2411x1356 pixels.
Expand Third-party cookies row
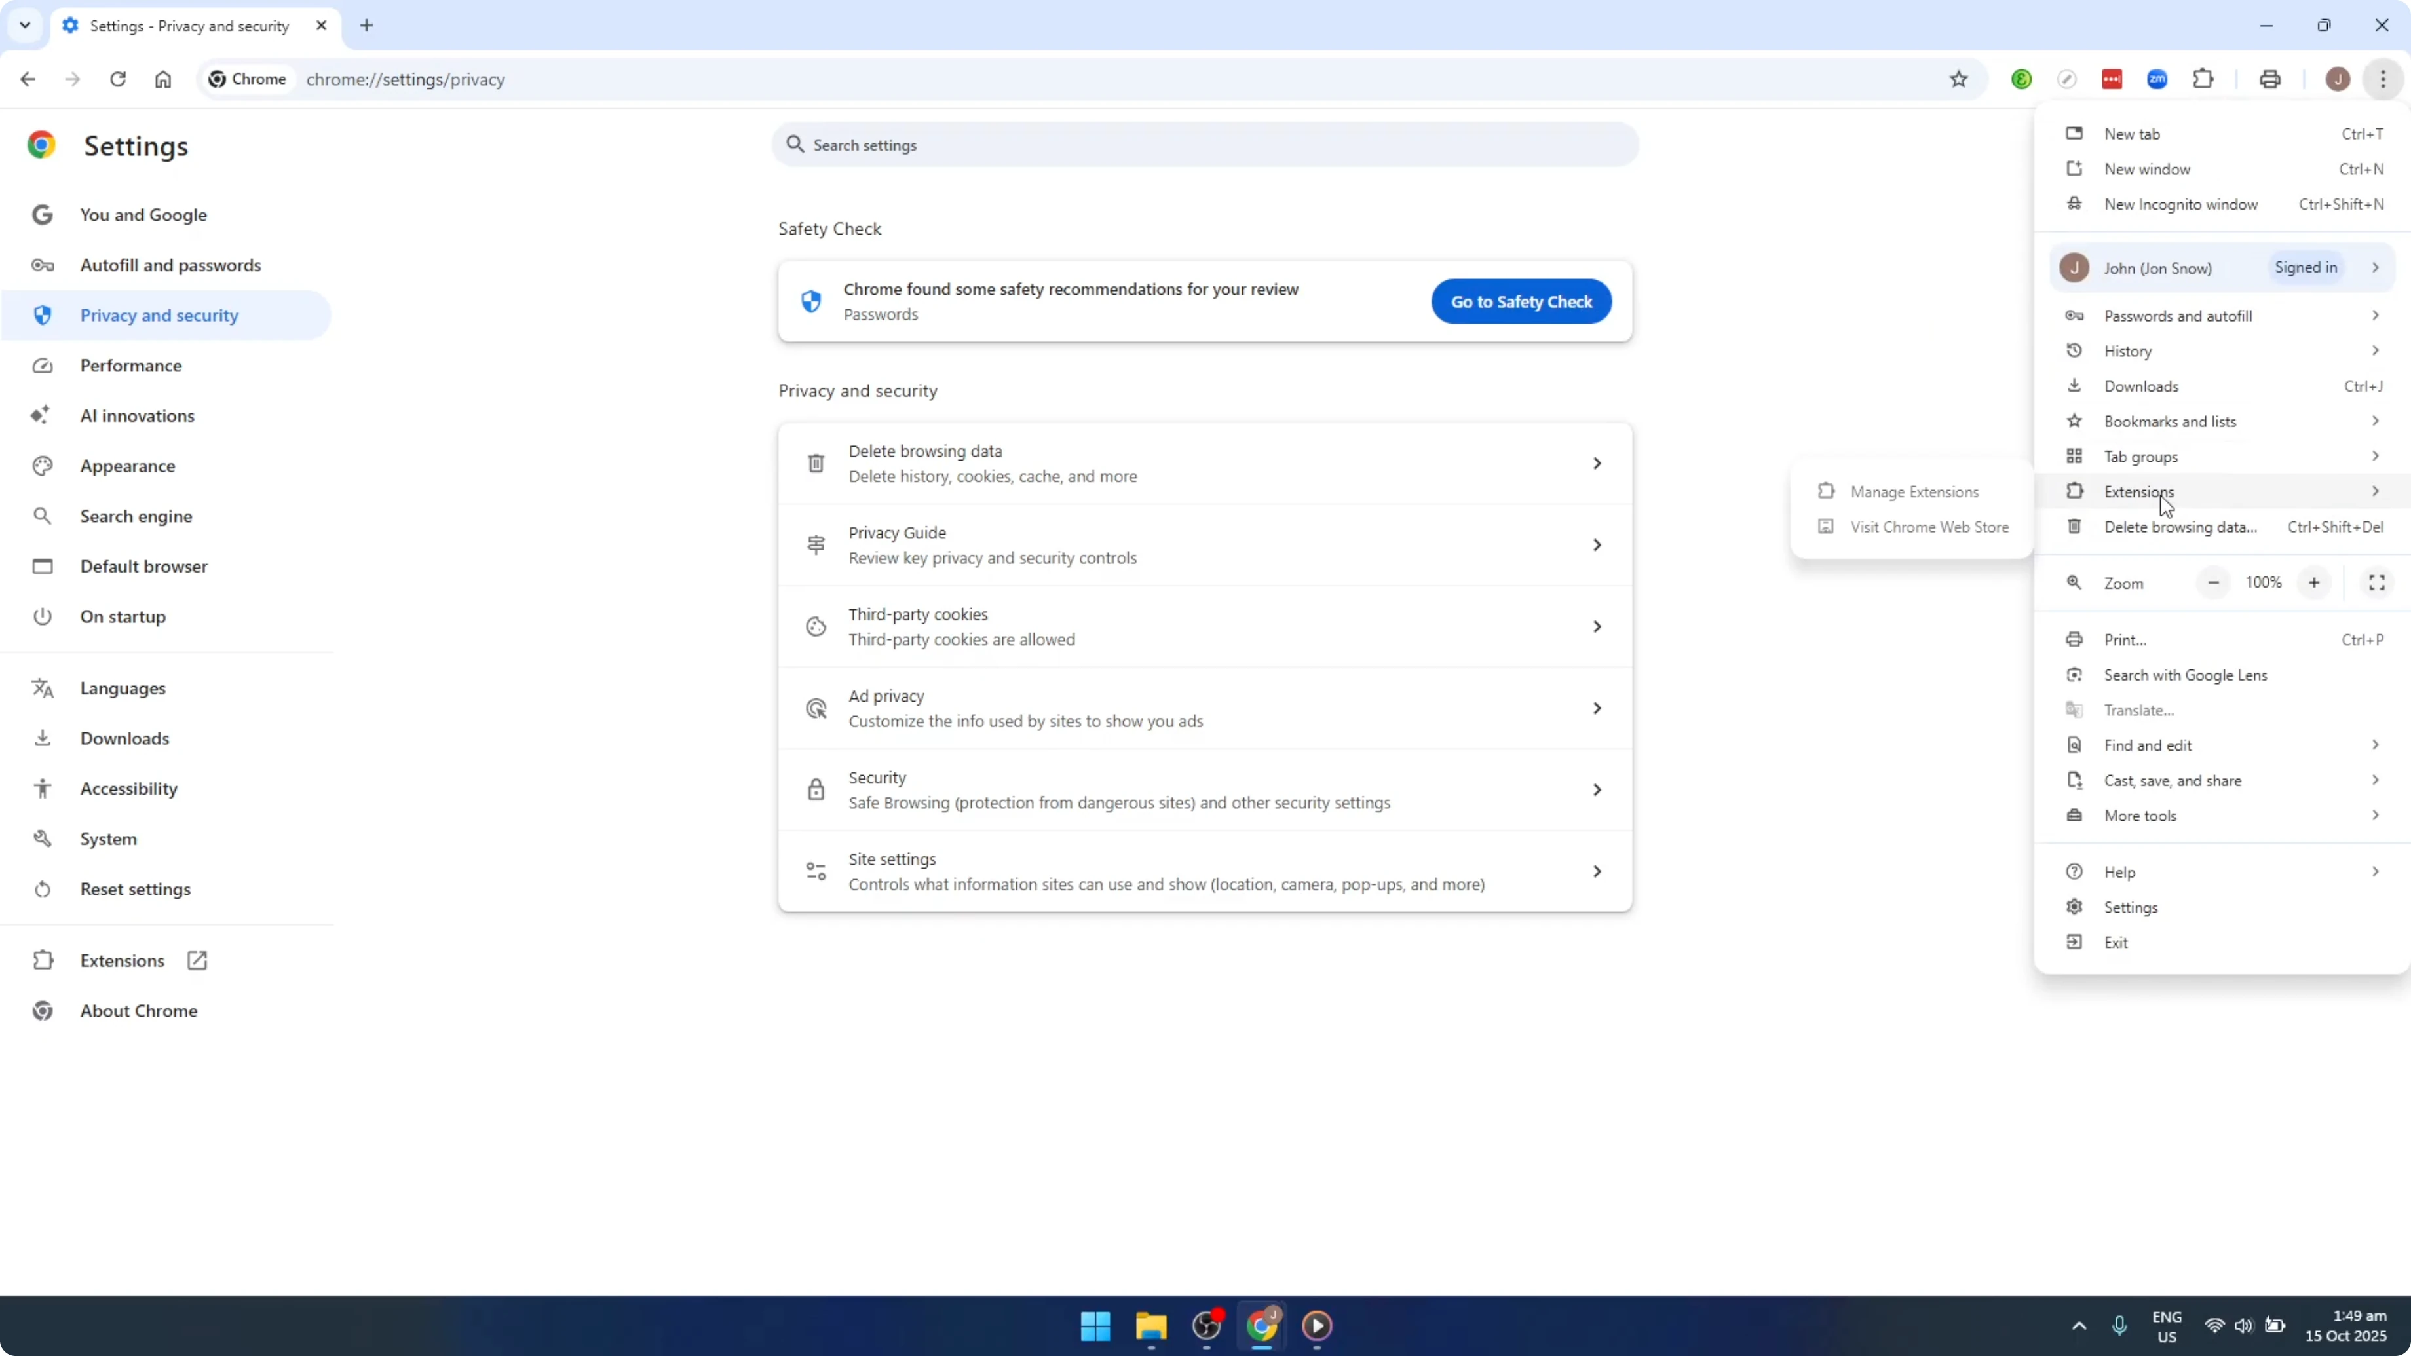point(1205,627)
